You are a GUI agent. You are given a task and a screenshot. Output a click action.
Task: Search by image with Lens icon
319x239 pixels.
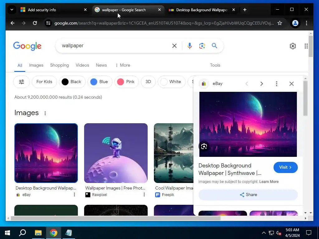[x=202, y=46]
